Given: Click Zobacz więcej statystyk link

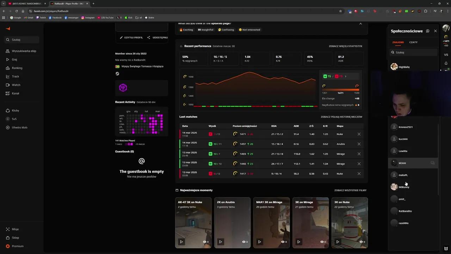Looking at the screenshot, I should click(345, 46).
